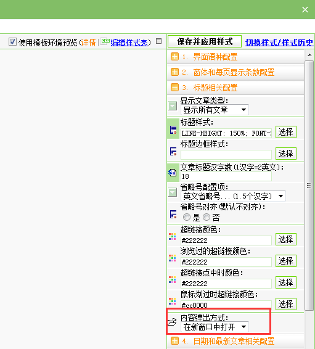Collapse section 3 标题相关配置
Image resolution: width=315 pixels, height=349 pixels.
coord(174,88)
